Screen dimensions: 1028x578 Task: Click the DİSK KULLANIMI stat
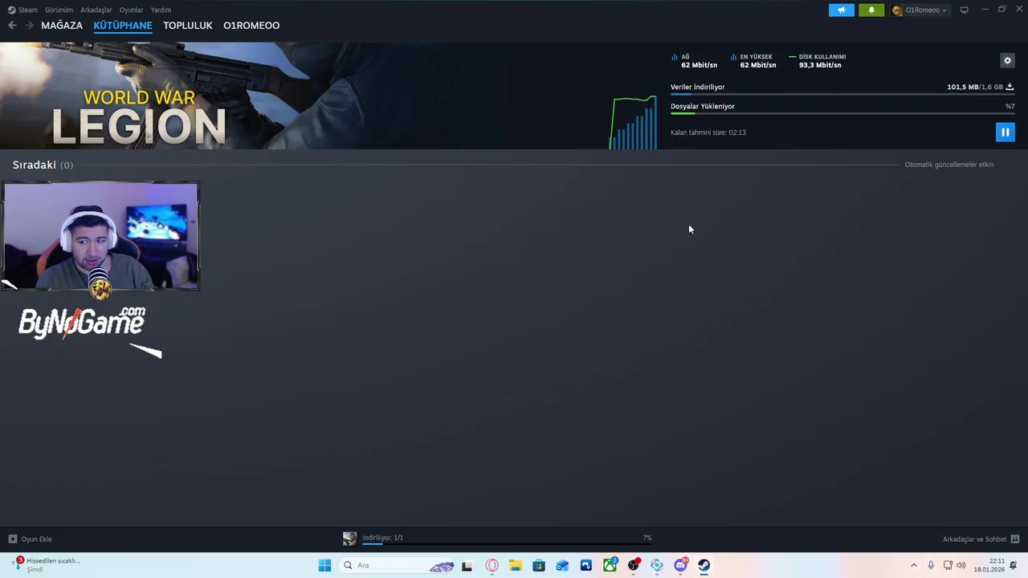pyautogui.click(x=818, y=61)
